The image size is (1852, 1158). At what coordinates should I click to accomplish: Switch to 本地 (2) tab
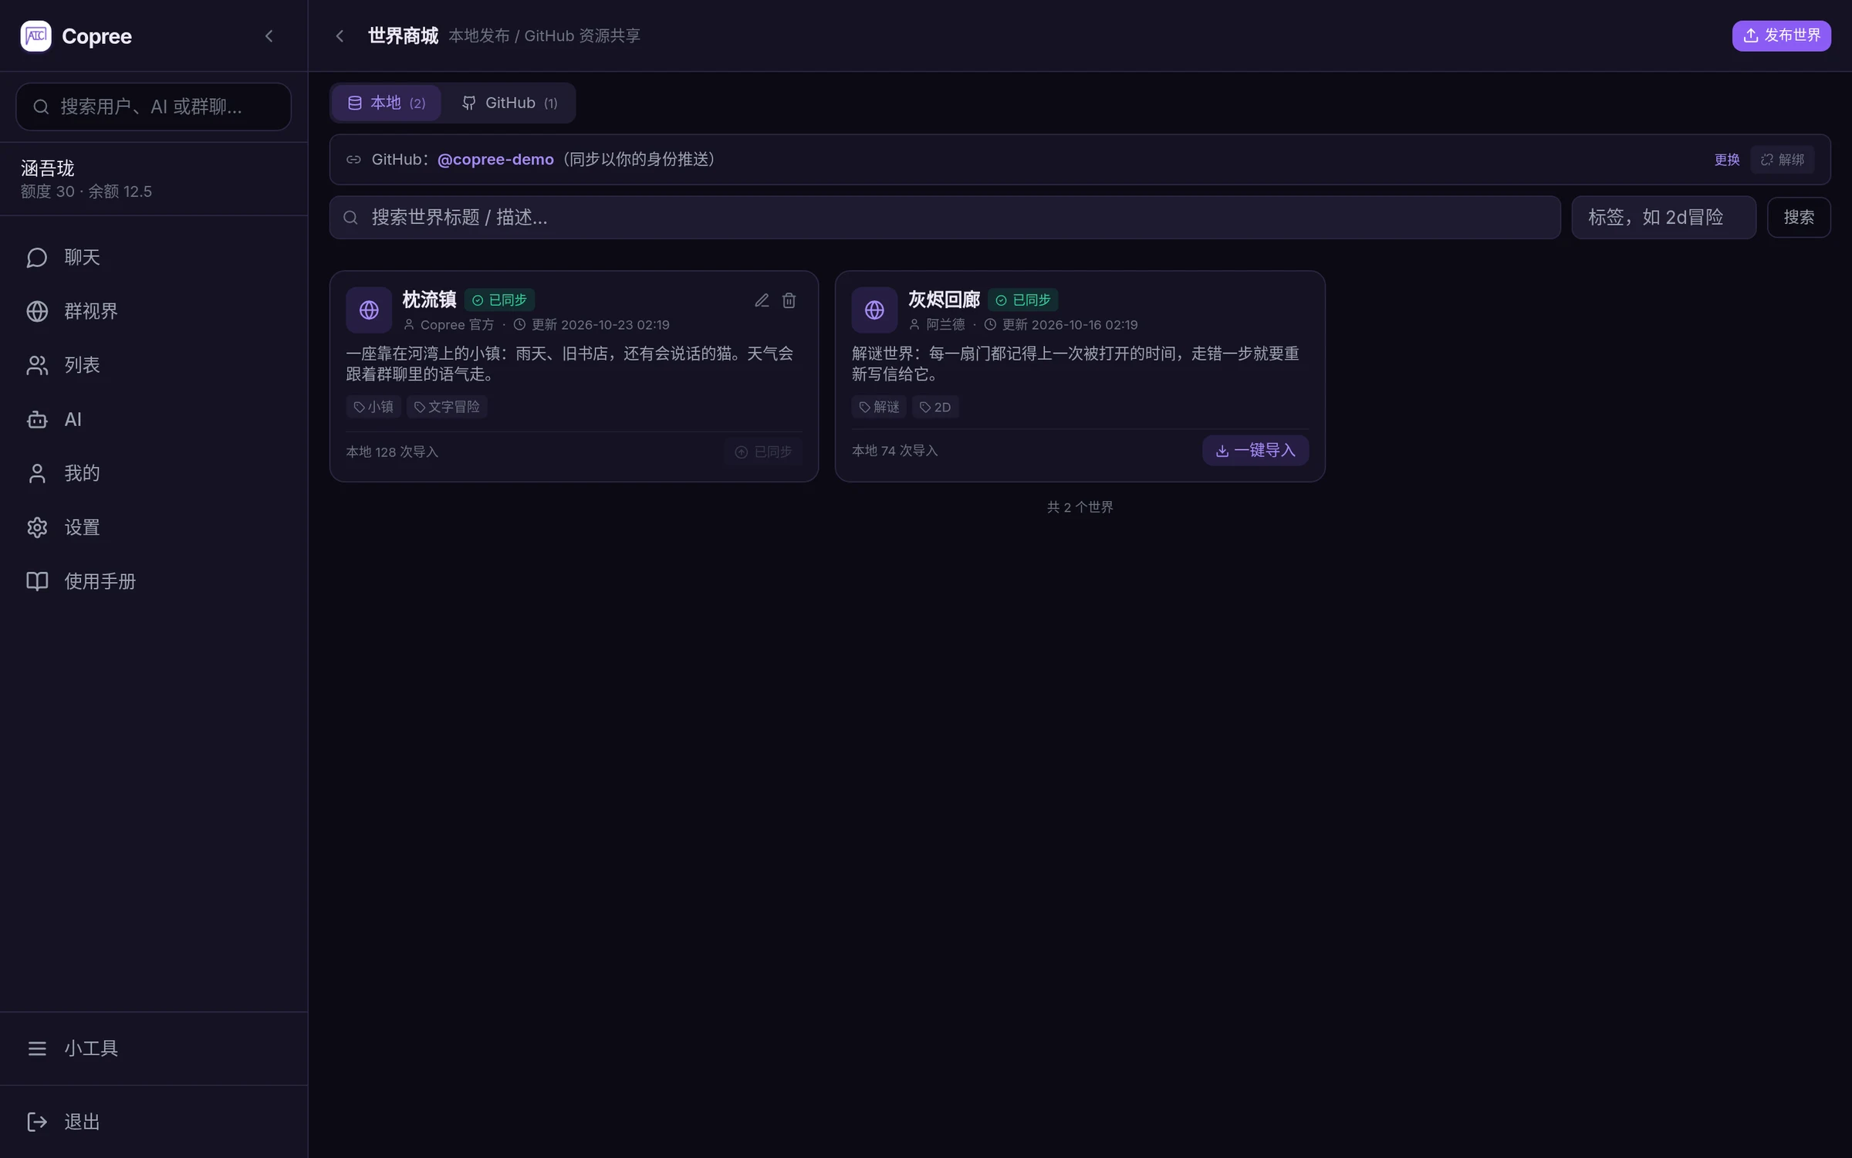[387, 103]
